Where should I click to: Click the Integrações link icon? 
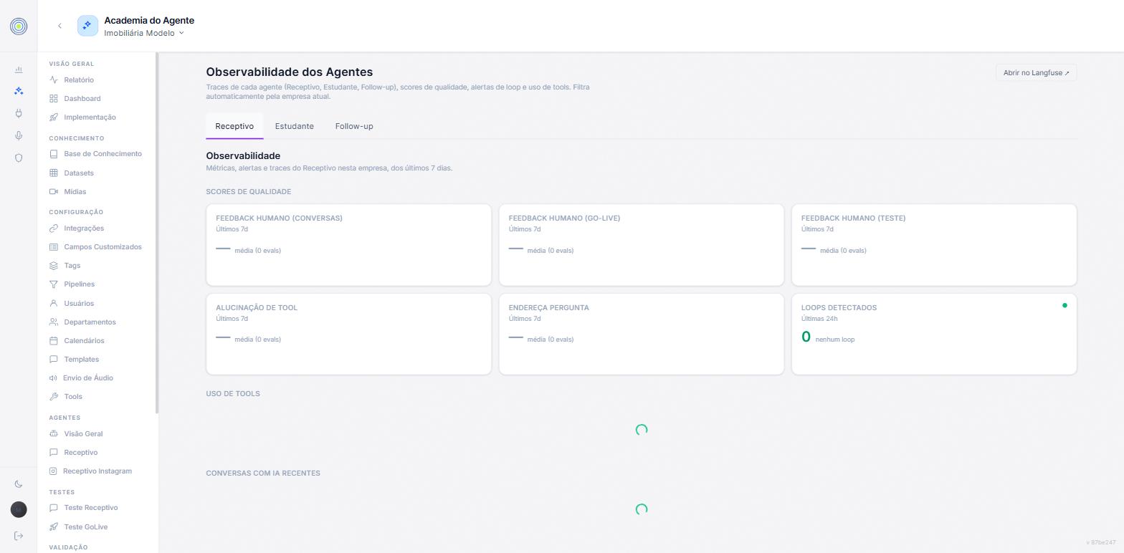tap(54, 229)
